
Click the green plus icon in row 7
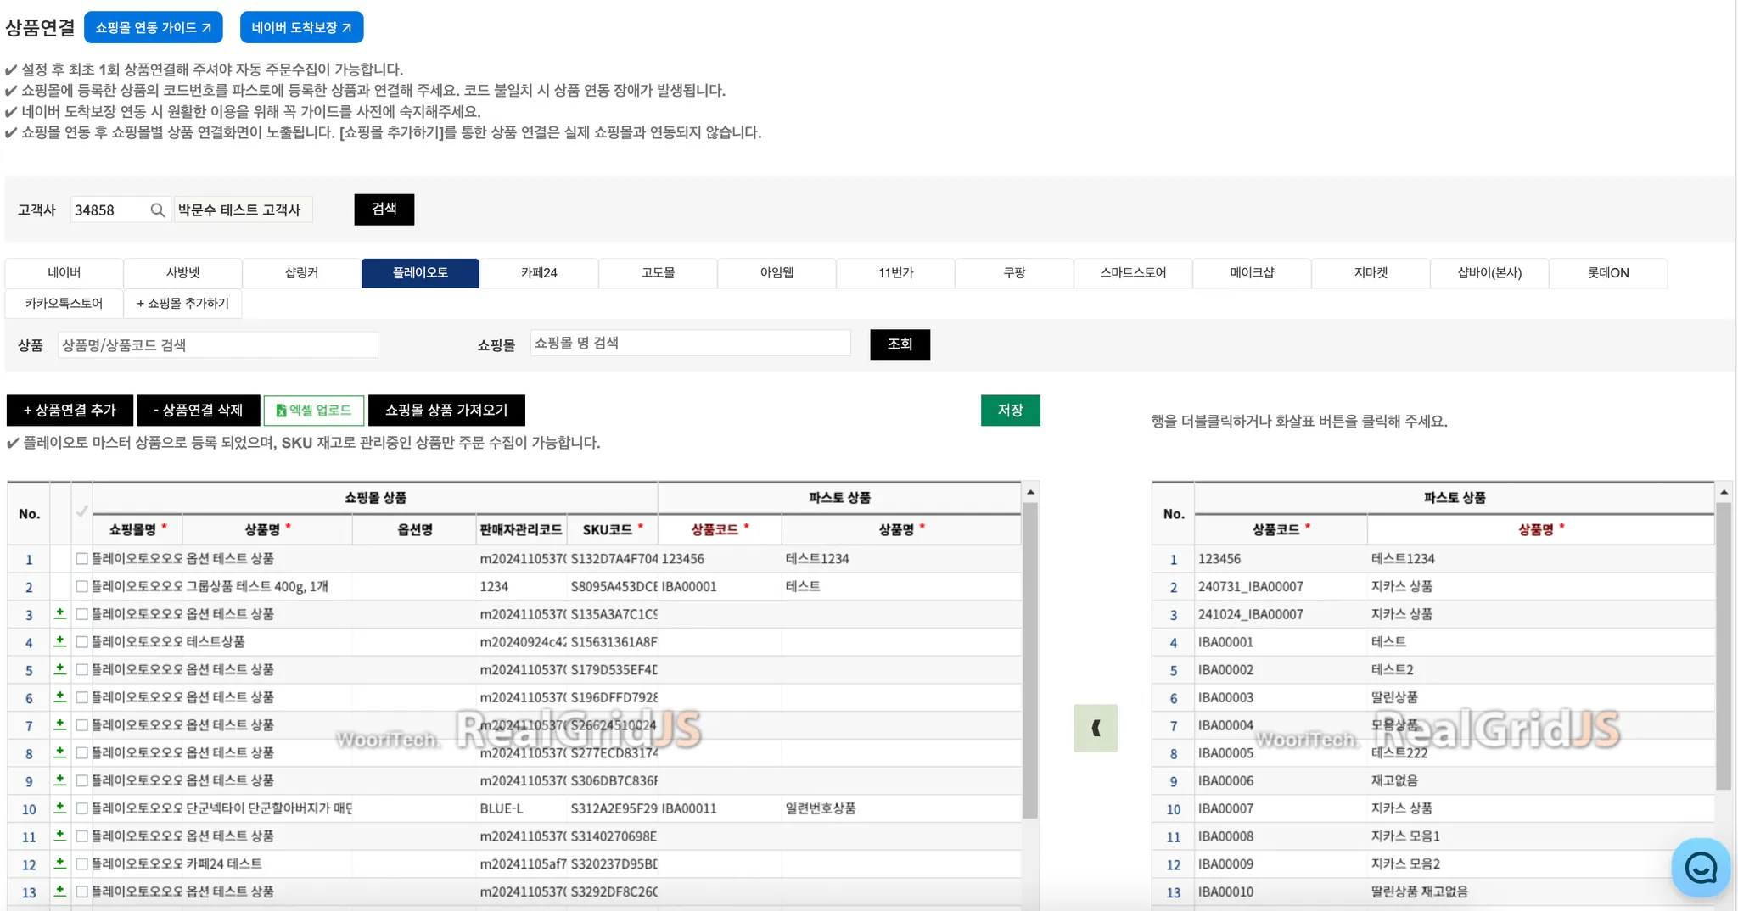tap(59, 724)
